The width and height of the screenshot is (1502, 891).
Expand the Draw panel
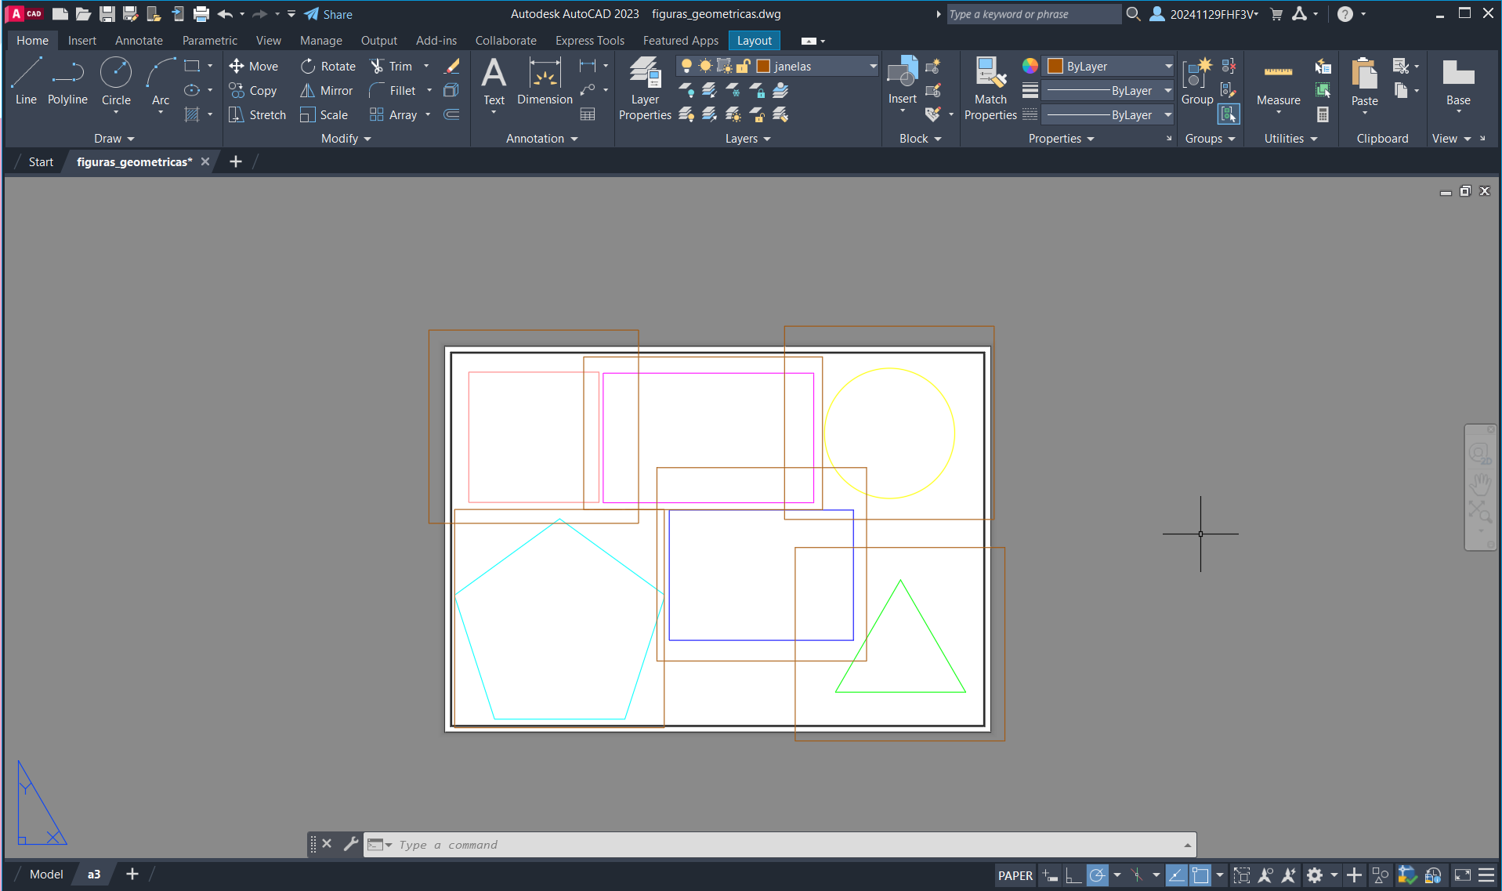pyautogui.click(x=114, y=139)
